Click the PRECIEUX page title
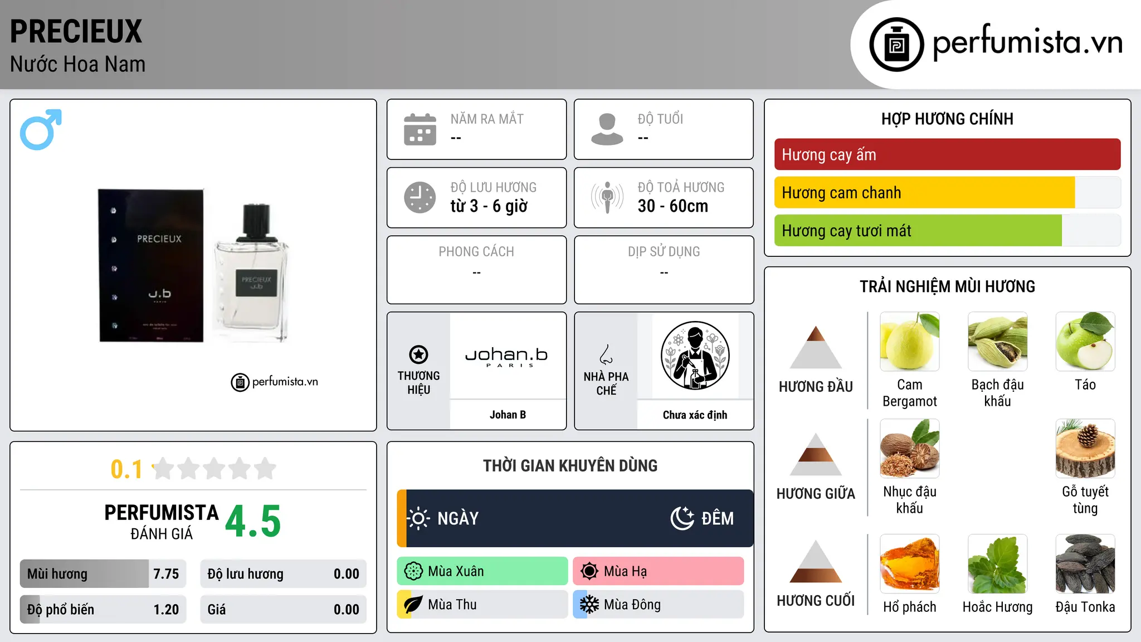The image size is (1141, 642). point(76,31)
